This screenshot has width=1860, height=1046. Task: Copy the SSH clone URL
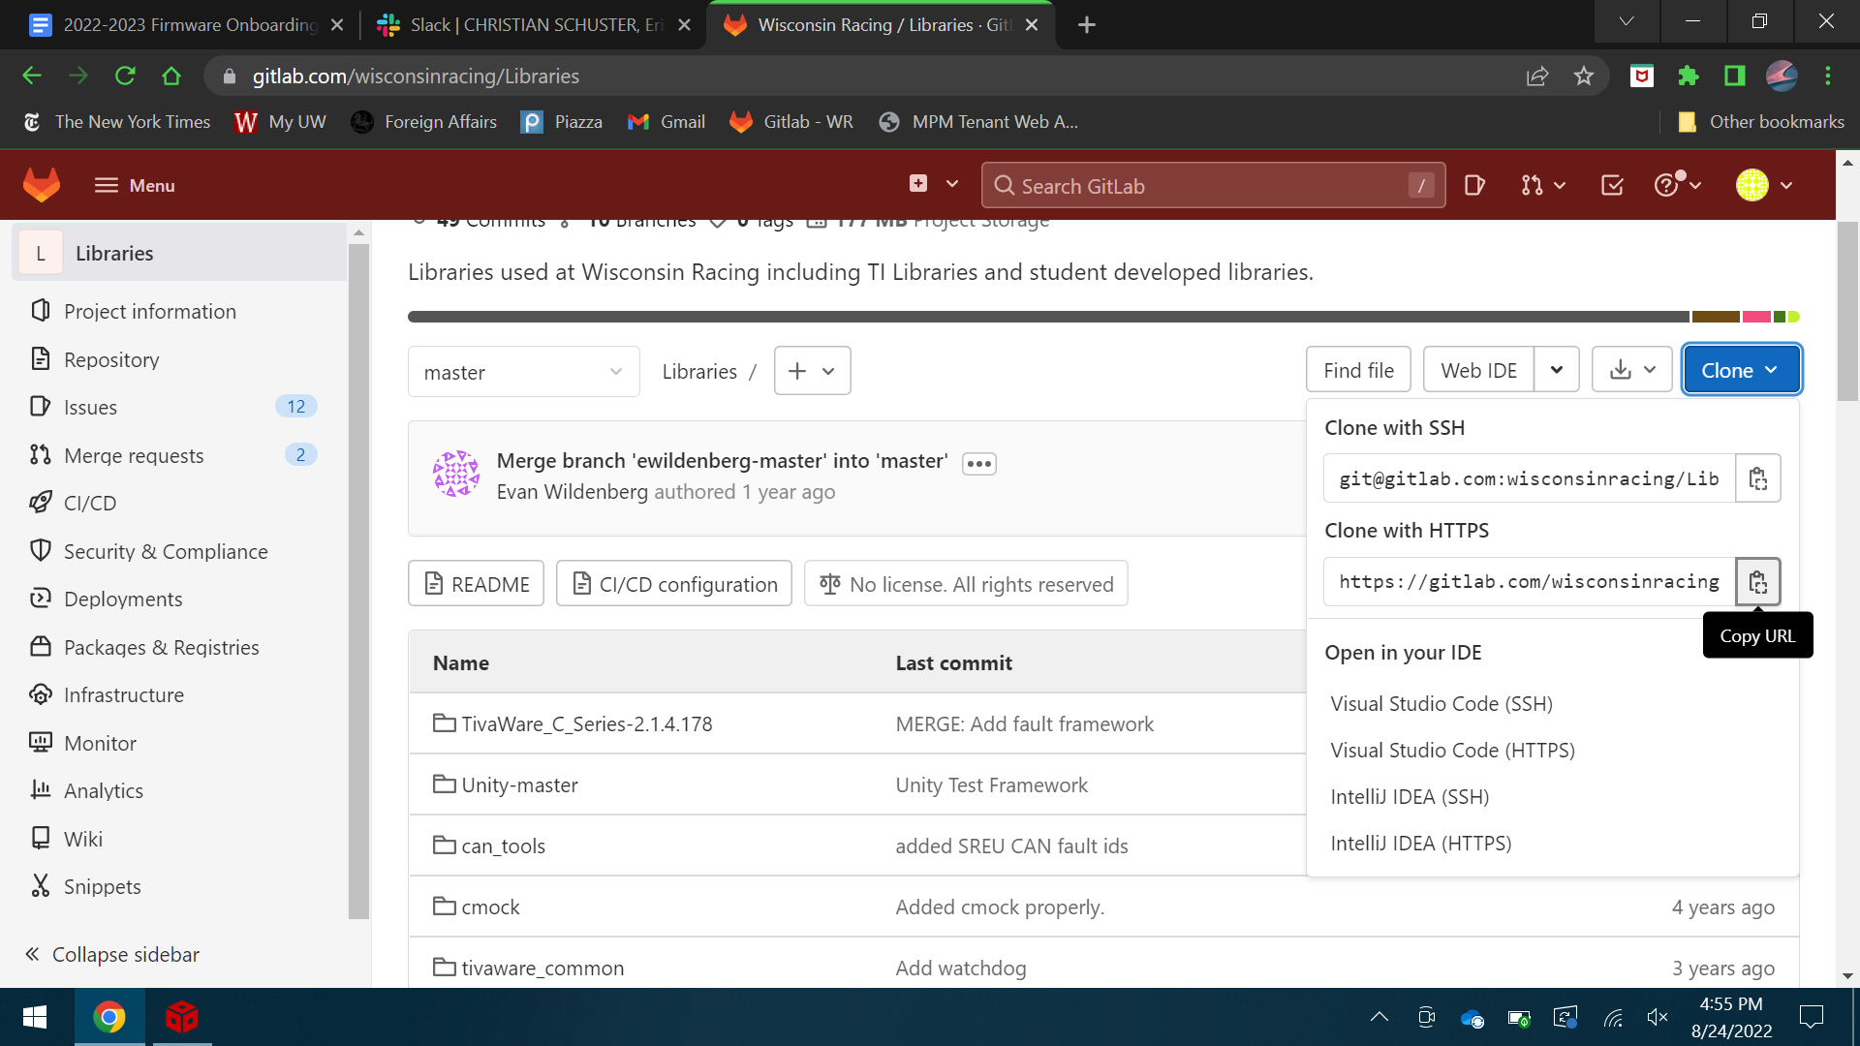coord(1757,478)
